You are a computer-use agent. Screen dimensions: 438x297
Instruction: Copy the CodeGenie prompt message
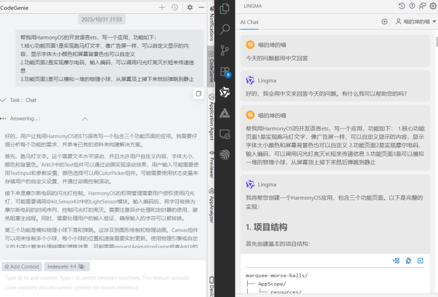[199, 94]
